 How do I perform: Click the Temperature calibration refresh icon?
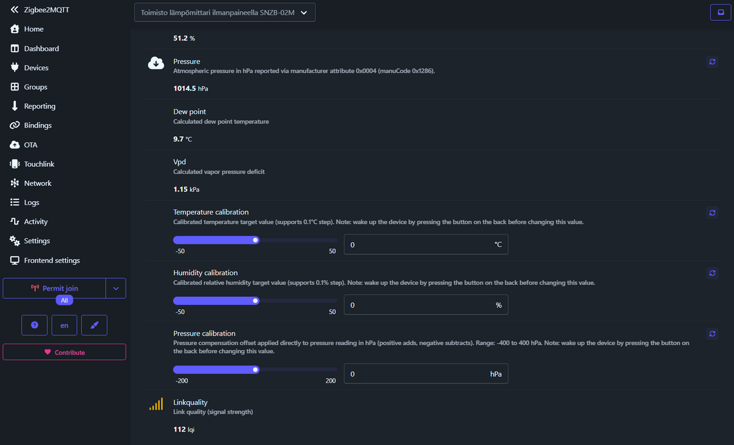pyautogui.click(x=712, y=213)
